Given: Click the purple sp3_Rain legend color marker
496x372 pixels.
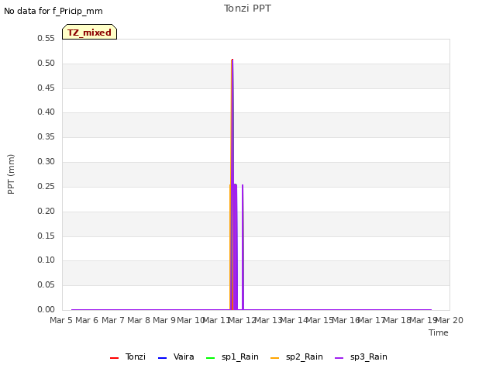Looking at the screenshot, I should [x=339, y=358].
